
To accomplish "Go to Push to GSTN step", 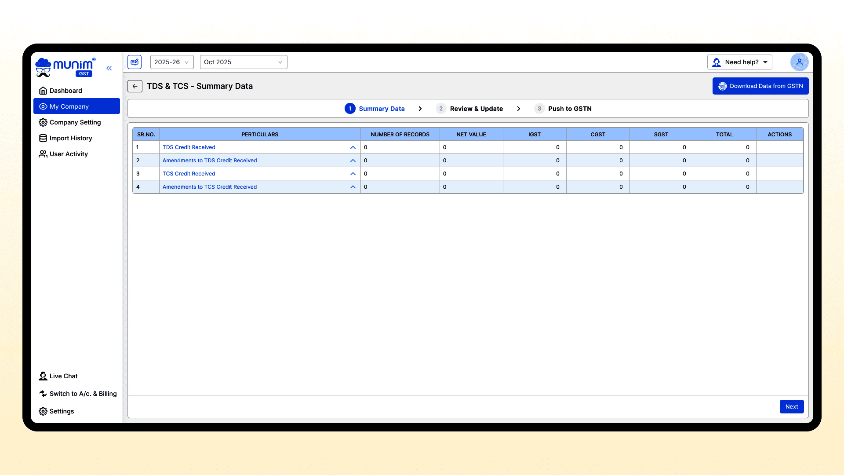I will click(569, 109).
